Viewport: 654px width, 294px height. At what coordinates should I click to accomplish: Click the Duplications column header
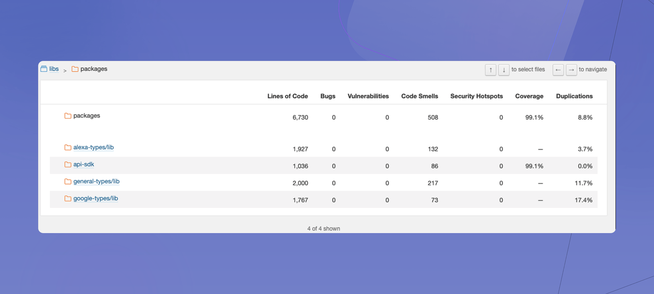574,96
